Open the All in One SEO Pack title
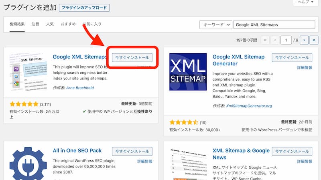Image resolution: width=321 pixels, height=180 pixels. click(x=77, y=151)
